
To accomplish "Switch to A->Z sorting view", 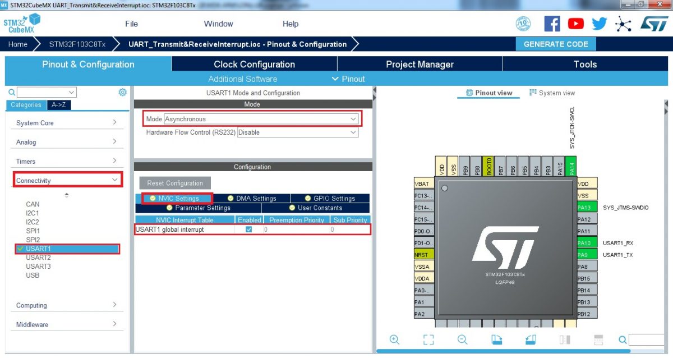I will [x=58, y=105].
